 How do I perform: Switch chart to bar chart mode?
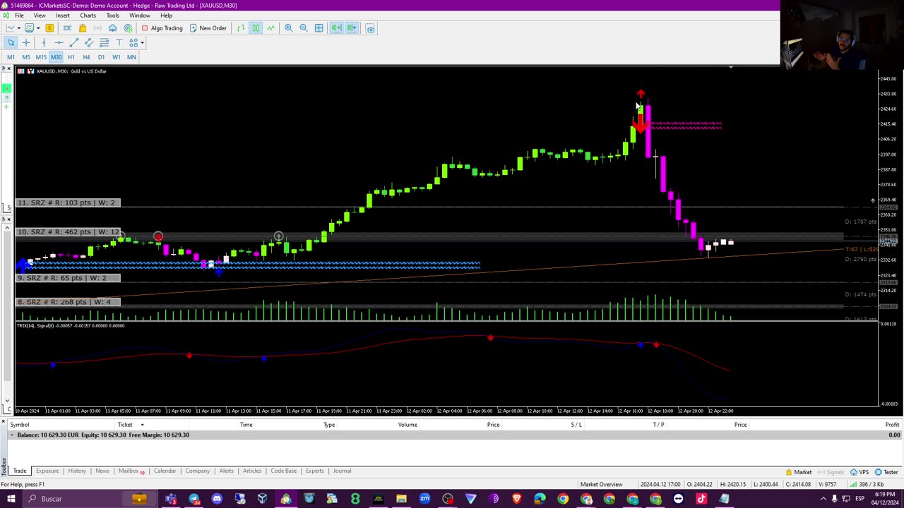pyautogui.click(x=241, y=28)
